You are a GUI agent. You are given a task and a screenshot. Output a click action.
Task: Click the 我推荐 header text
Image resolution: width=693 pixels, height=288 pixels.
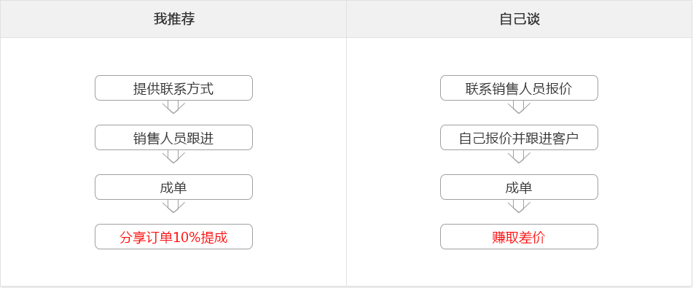(174, 19)
